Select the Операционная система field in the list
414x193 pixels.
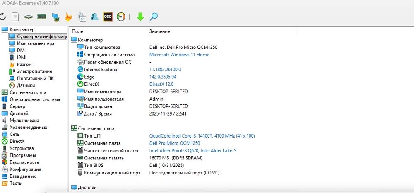coord(109,55)
